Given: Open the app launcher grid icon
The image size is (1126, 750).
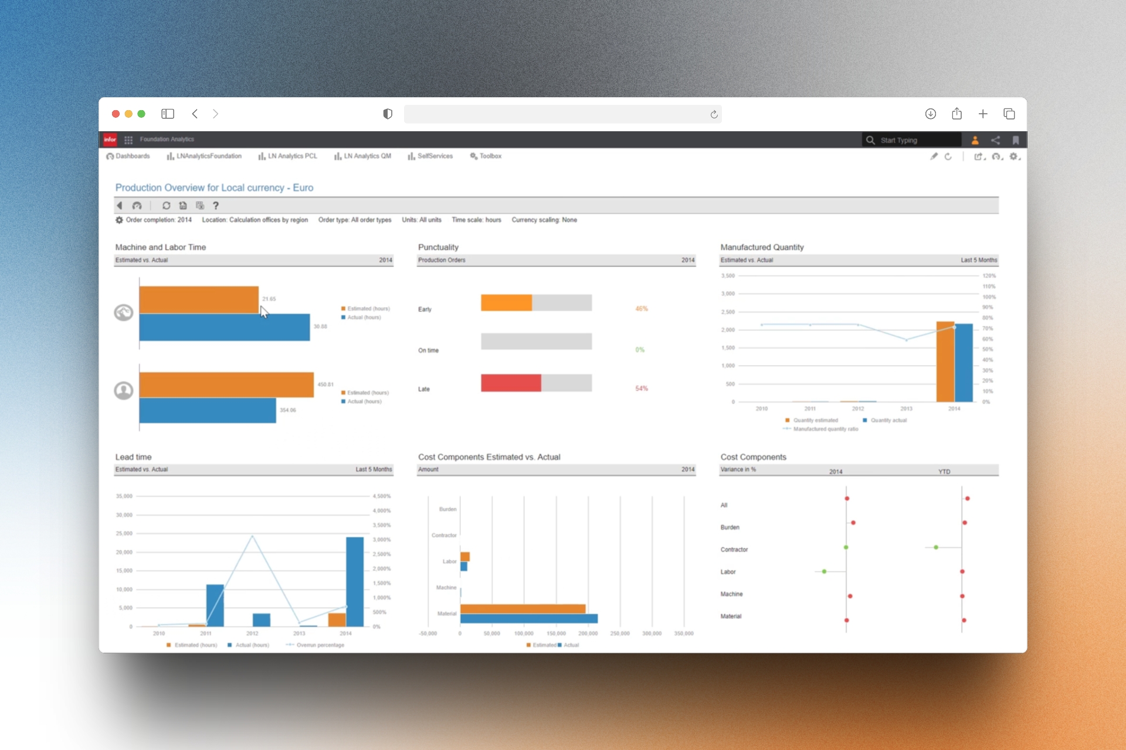Looking at the screenshot, I should 128,139.
